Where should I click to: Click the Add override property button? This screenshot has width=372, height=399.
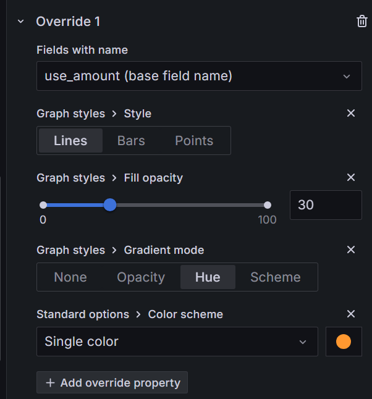click(112, 383)
